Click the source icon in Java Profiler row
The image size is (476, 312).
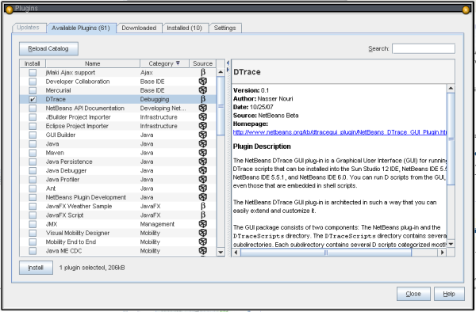point(203,179)
